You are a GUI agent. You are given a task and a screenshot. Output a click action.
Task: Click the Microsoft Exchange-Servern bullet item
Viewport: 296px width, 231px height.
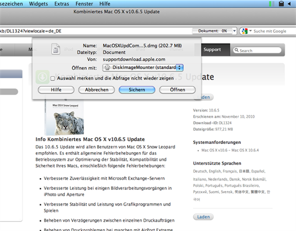104,178
